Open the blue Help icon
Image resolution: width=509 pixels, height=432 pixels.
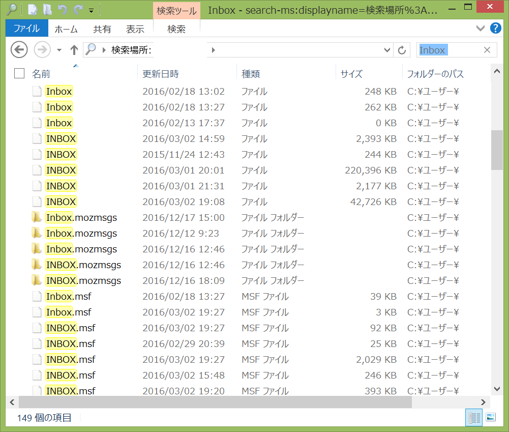(495, 28)
